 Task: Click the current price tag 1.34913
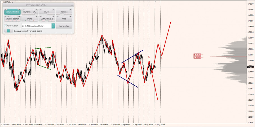(x=250, y=67)
